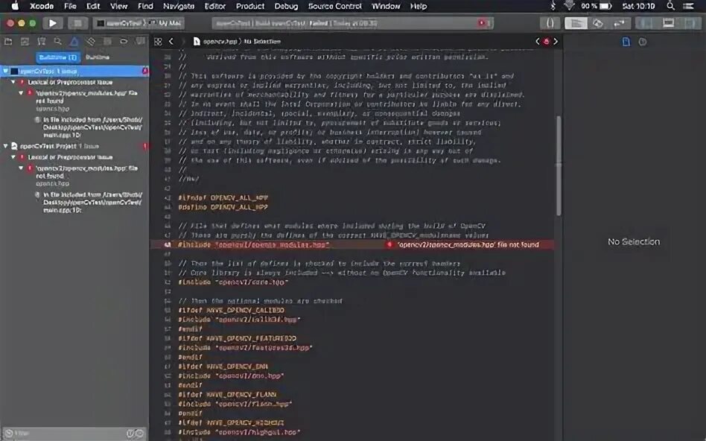Jump to previous issue arrow
This screenshot has height=441, width=706.
(x=537, y=42)
